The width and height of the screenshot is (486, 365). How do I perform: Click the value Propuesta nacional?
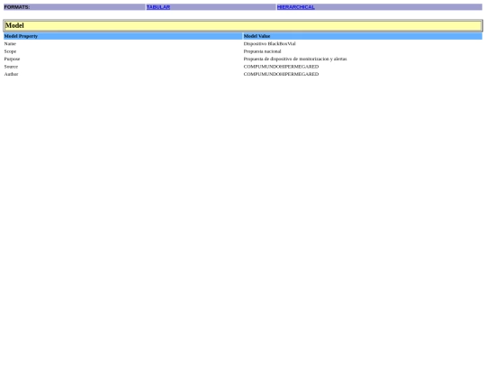(x=262, y=51)
